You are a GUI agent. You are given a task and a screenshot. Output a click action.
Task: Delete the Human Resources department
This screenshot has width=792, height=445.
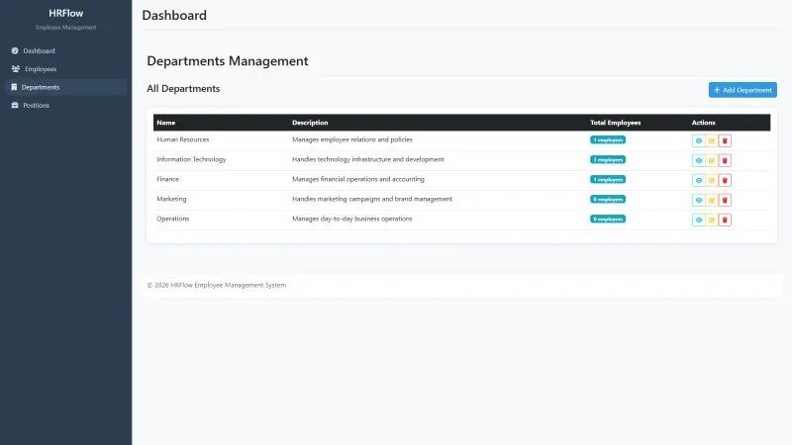pos(725,140)
